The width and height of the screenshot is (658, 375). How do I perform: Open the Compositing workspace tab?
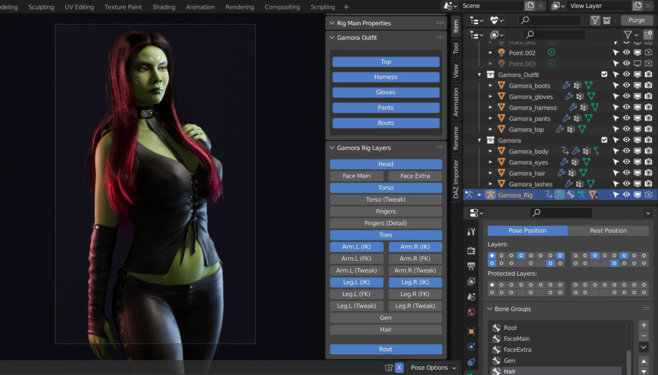[282, 7]
